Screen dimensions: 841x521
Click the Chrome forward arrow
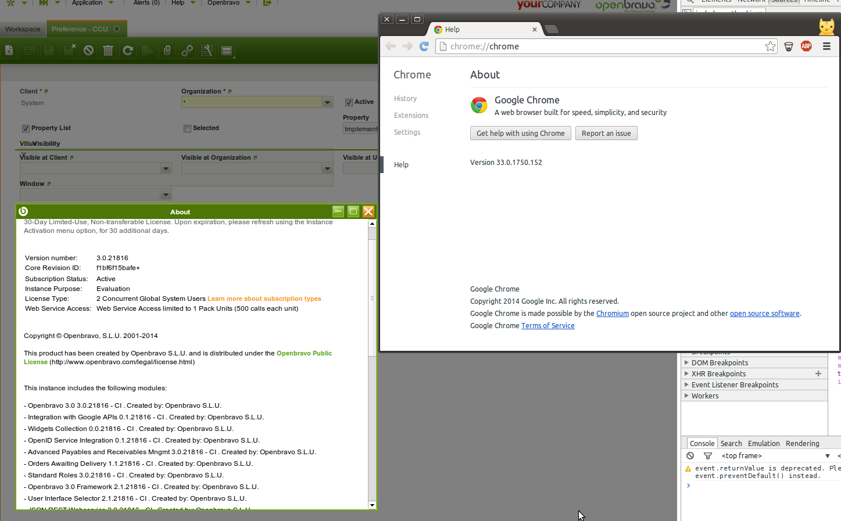[407, 46]
